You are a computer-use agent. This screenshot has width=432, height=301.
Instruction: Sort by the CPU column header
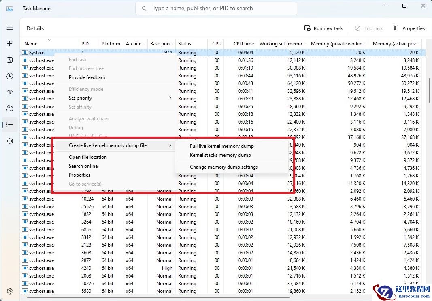point(217,43)
